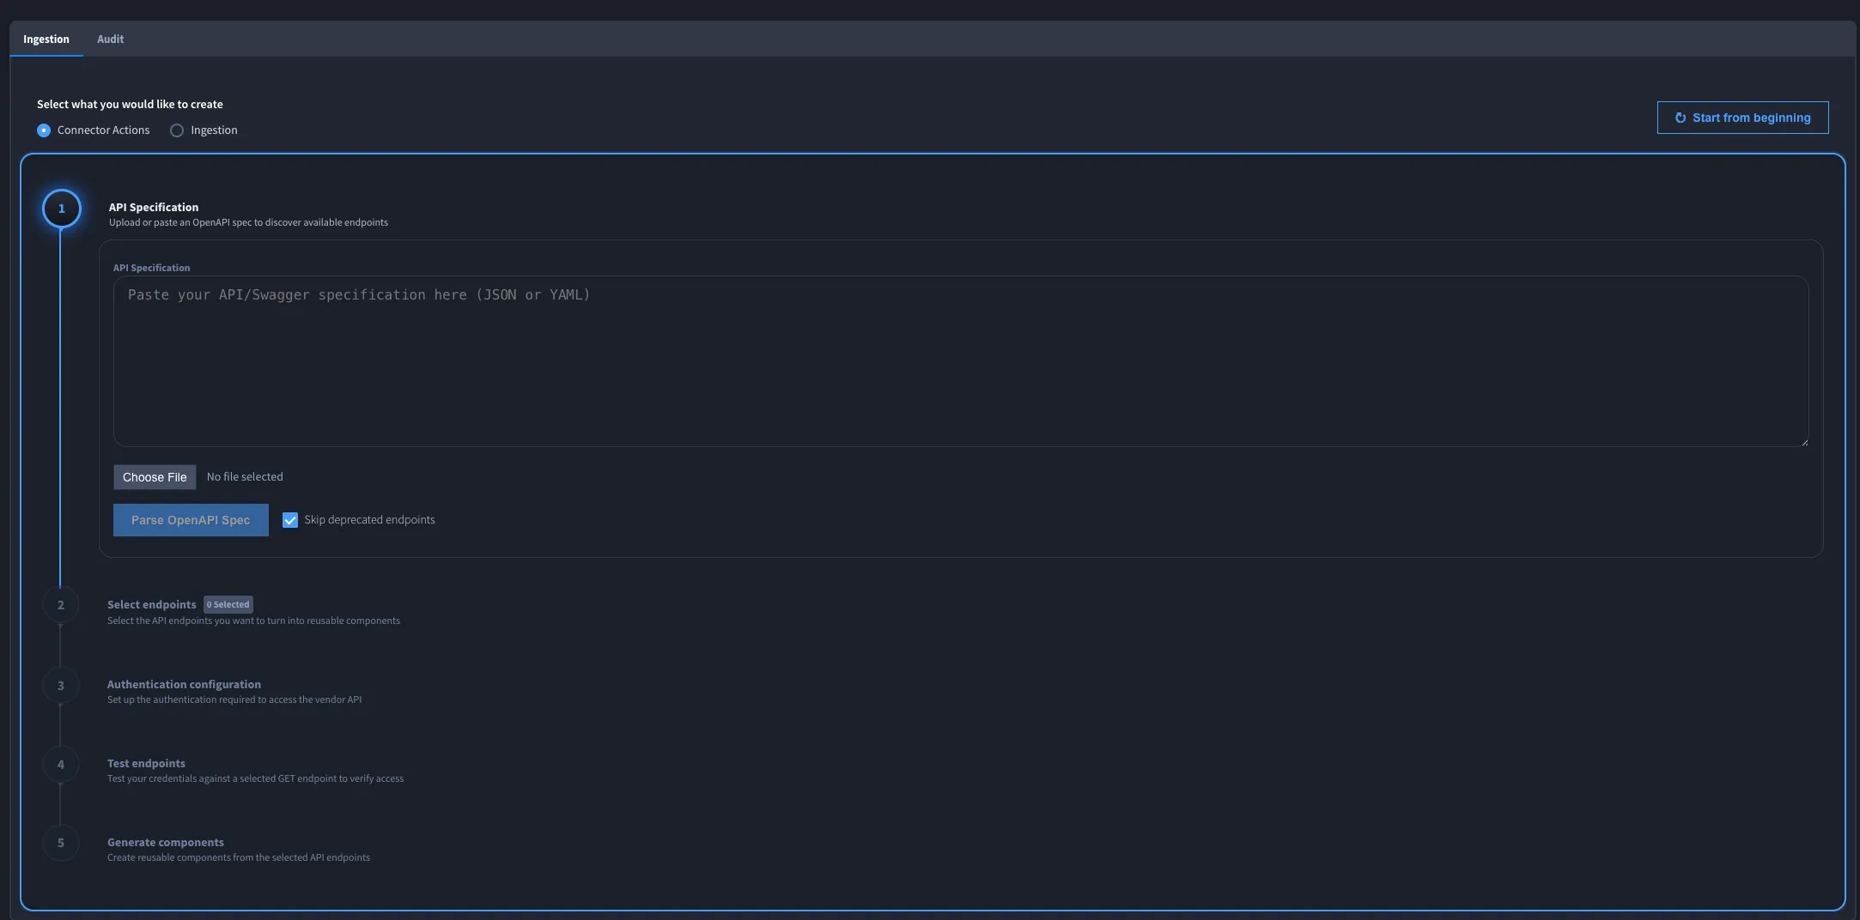The width and height of the screenshot is (1860, 920).
Task: Click the 'No file selected' text
Action: [x=245, y=477]
